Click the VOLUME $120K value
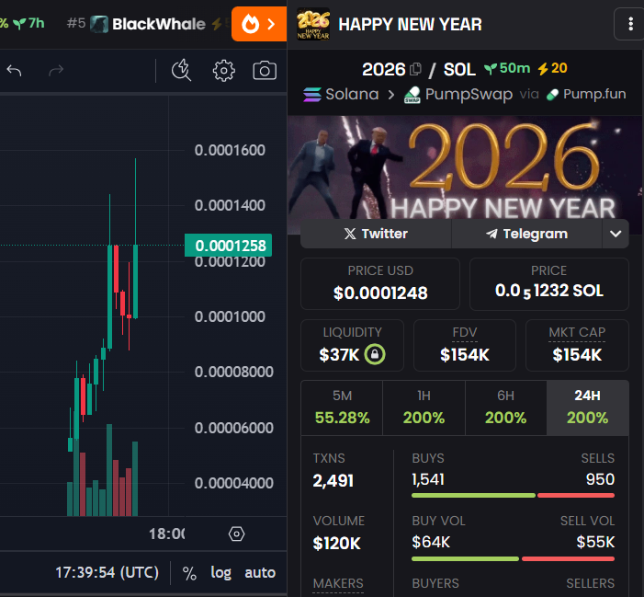 336,544
